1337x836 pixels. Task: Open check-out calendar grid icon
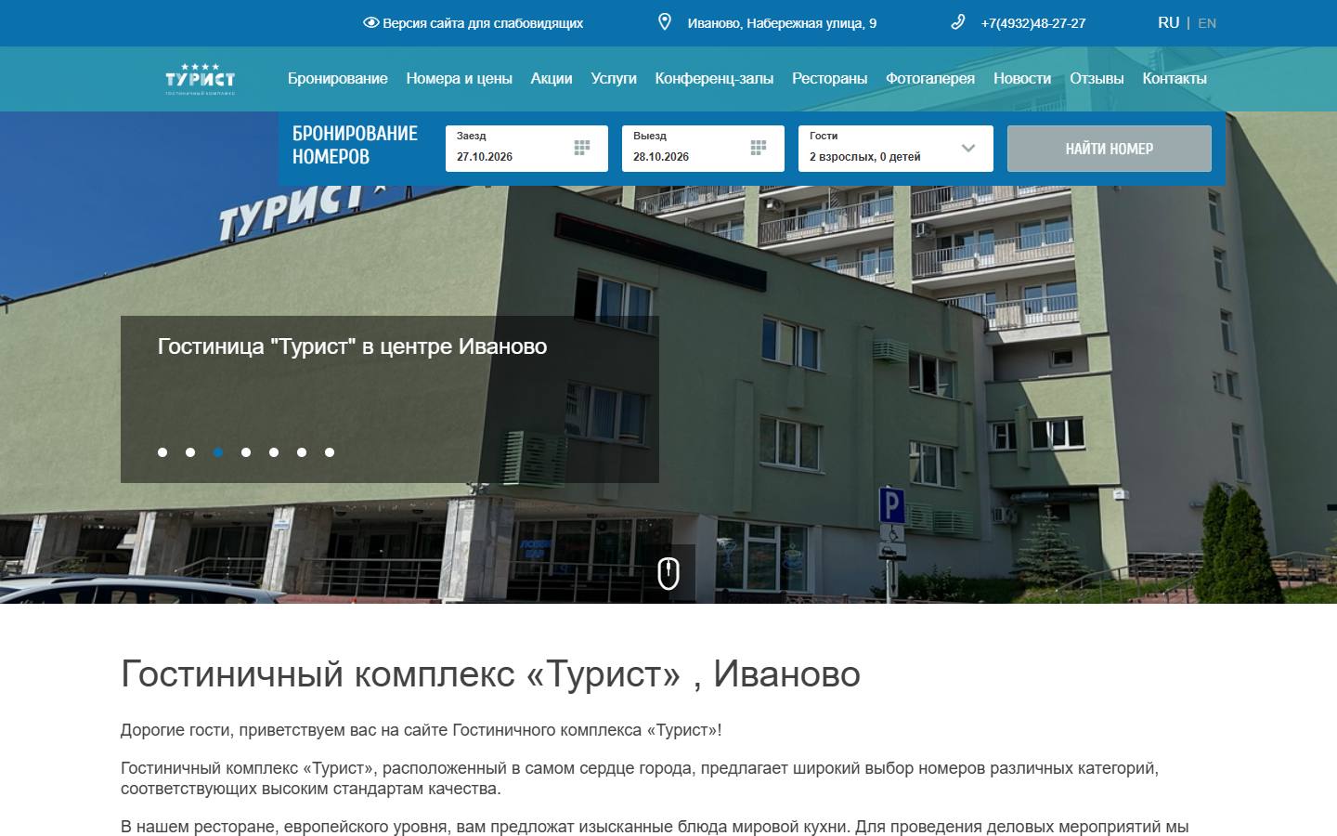point(759,148)
